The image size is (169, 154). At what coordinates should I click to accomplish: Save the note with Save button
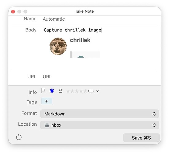click(x=141, y=138)
